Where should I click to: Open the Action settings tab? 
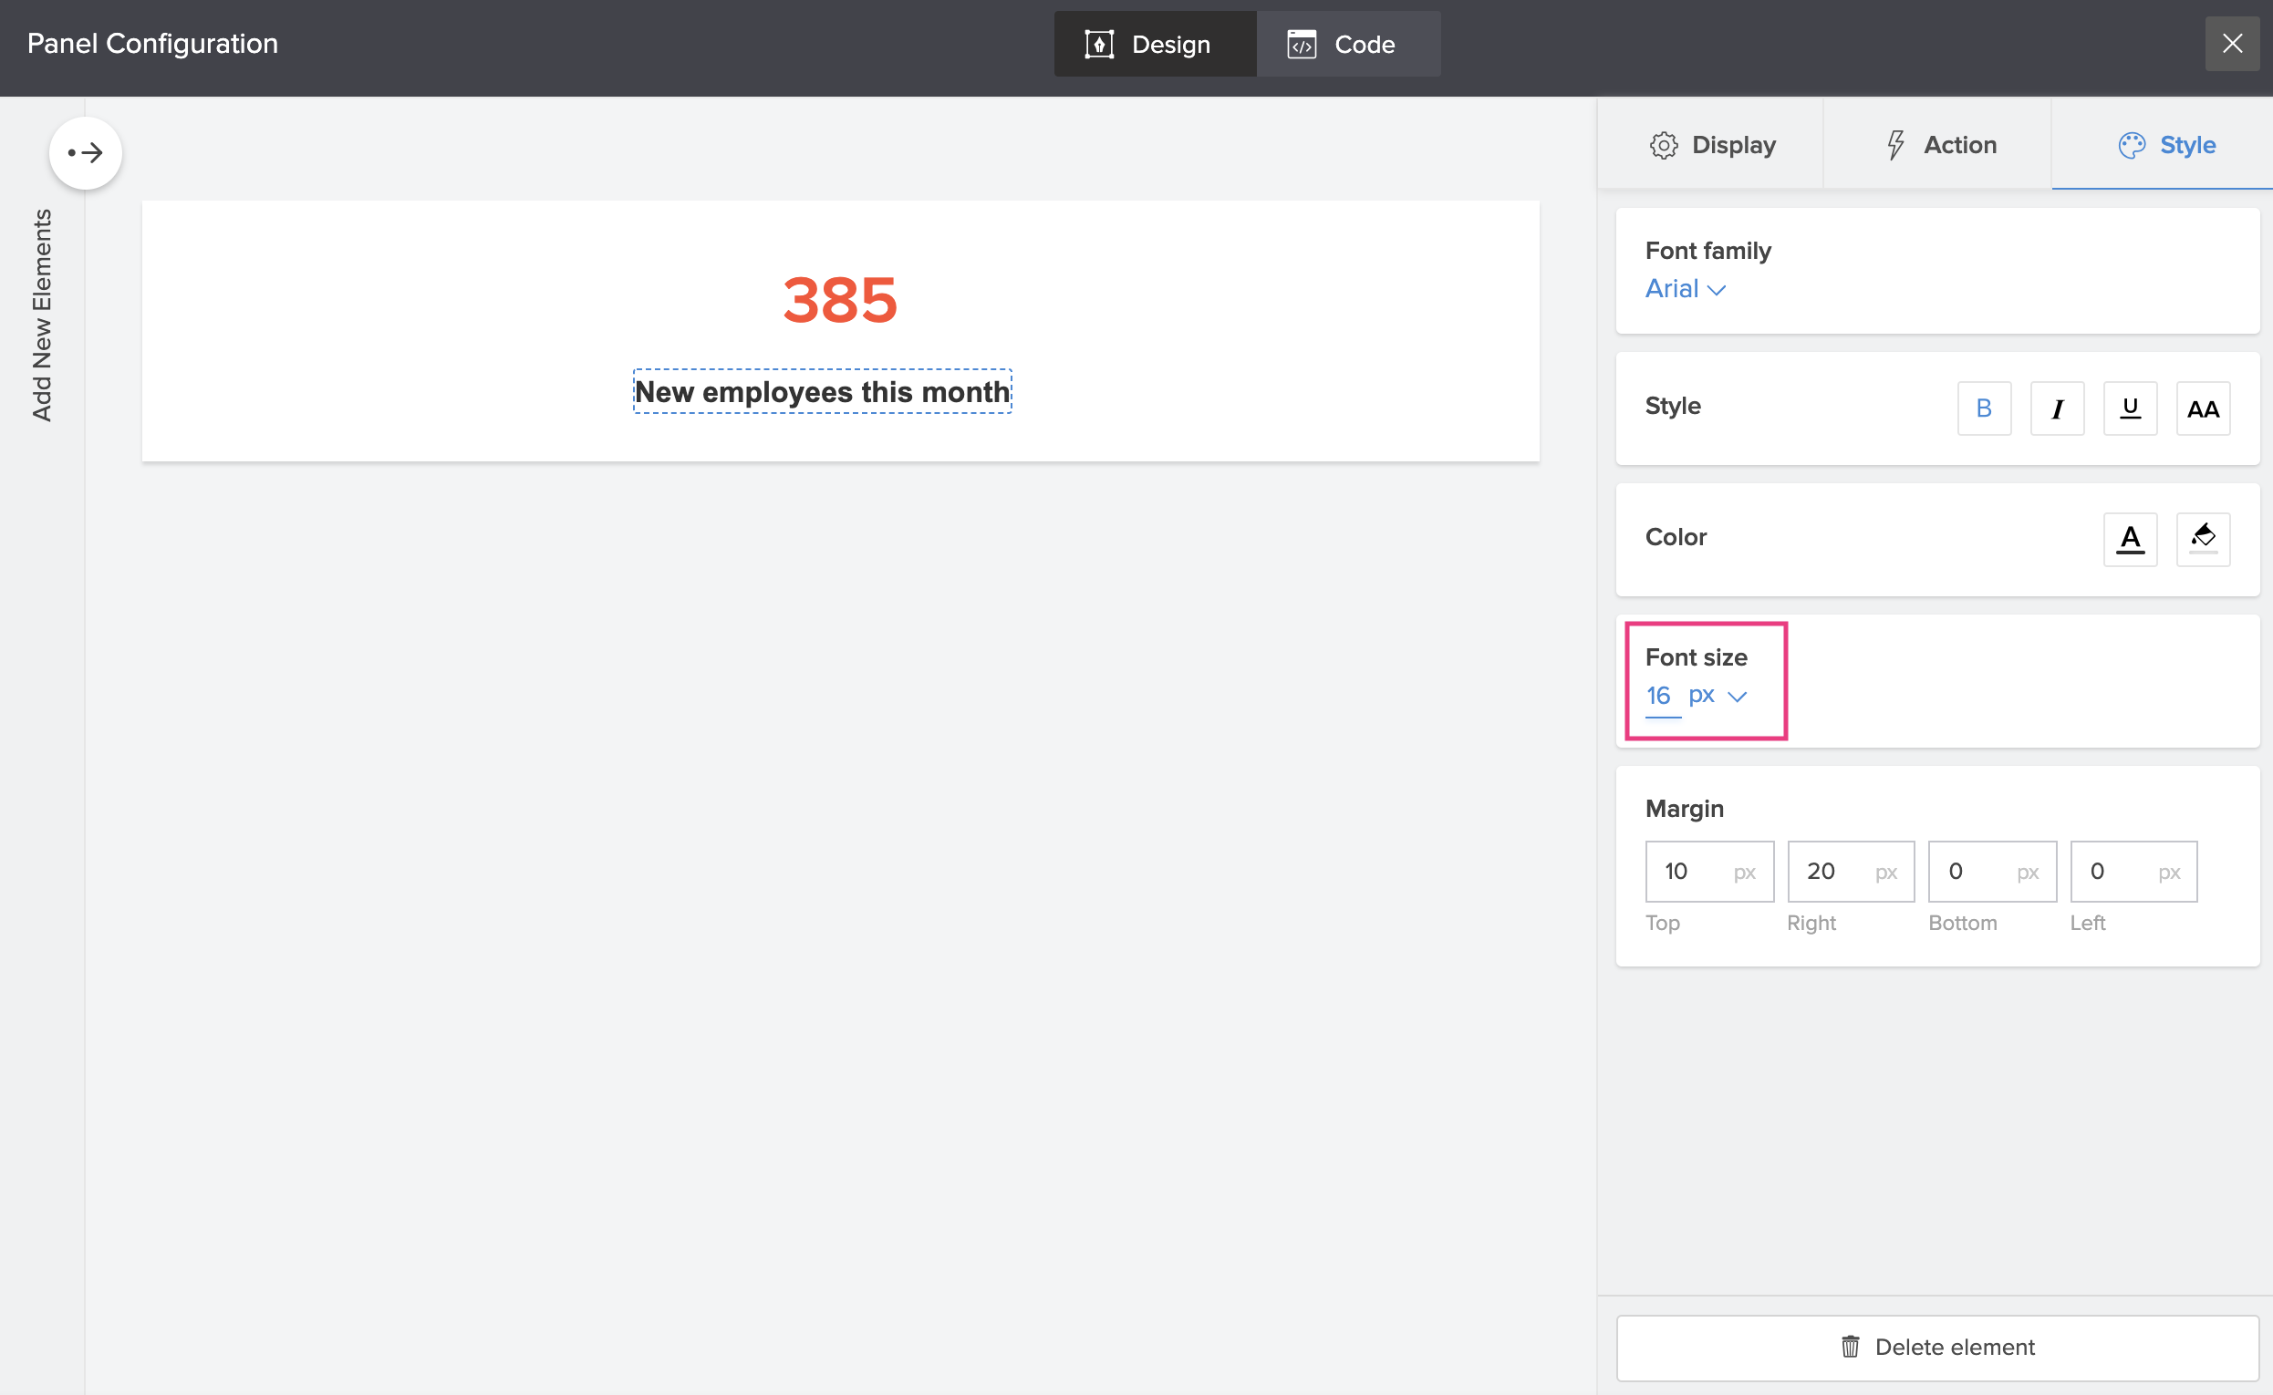point(1938,145)
